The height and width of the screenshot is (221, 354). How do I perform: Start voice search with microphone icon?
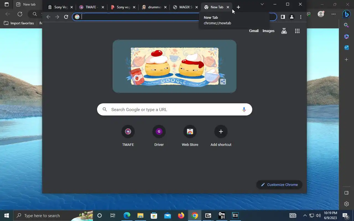[x=244, y=110]
